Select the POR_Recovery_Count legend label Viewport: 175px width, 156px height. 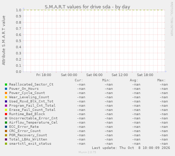tap(28, 135)
